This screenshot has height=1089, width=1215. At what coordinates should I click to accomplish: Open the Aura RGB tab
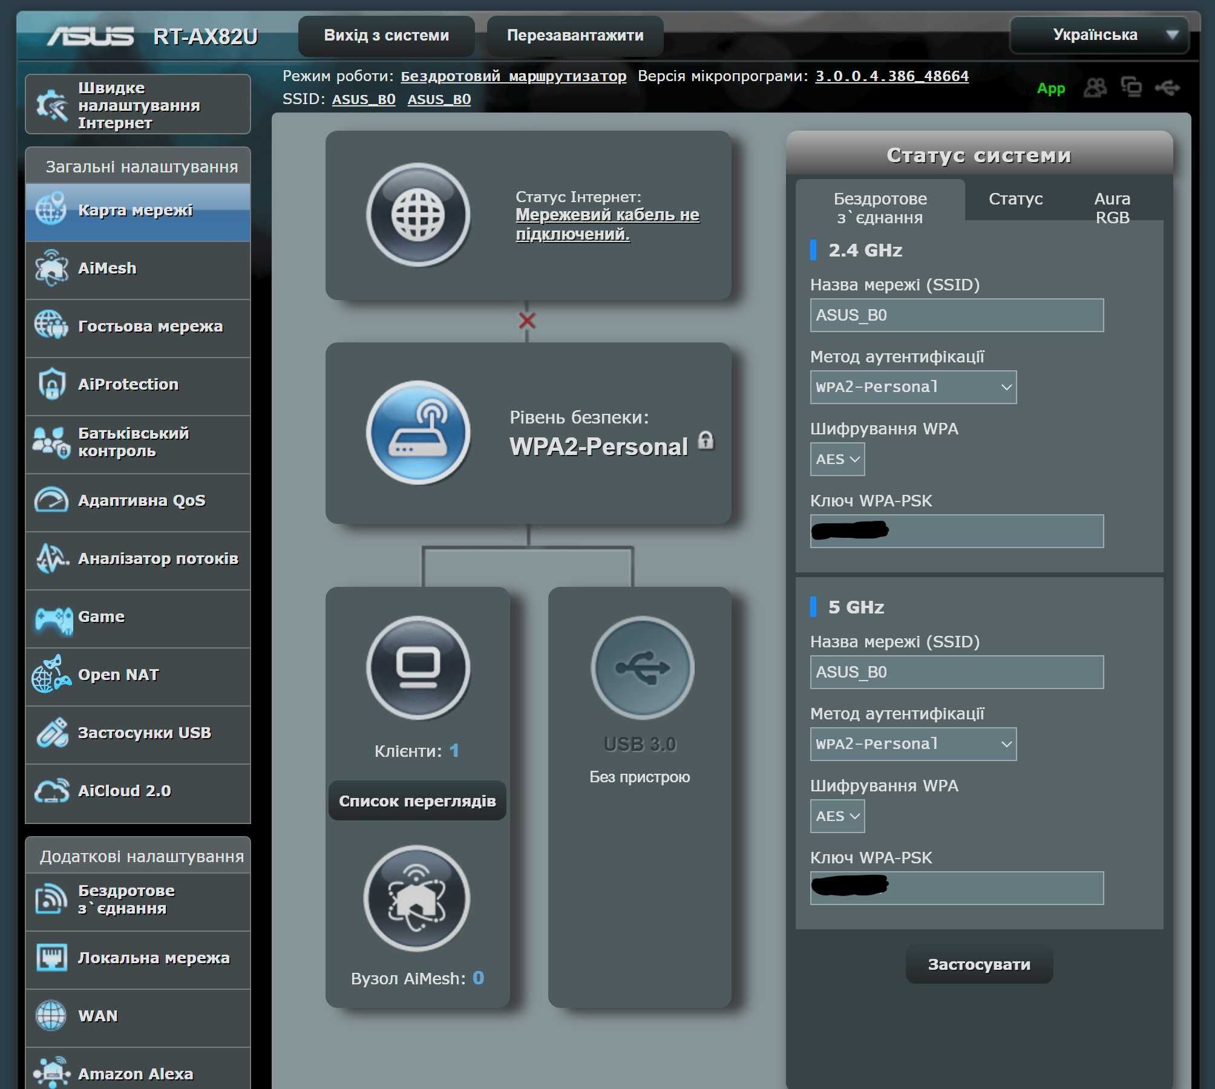[x=1112, y=208]
